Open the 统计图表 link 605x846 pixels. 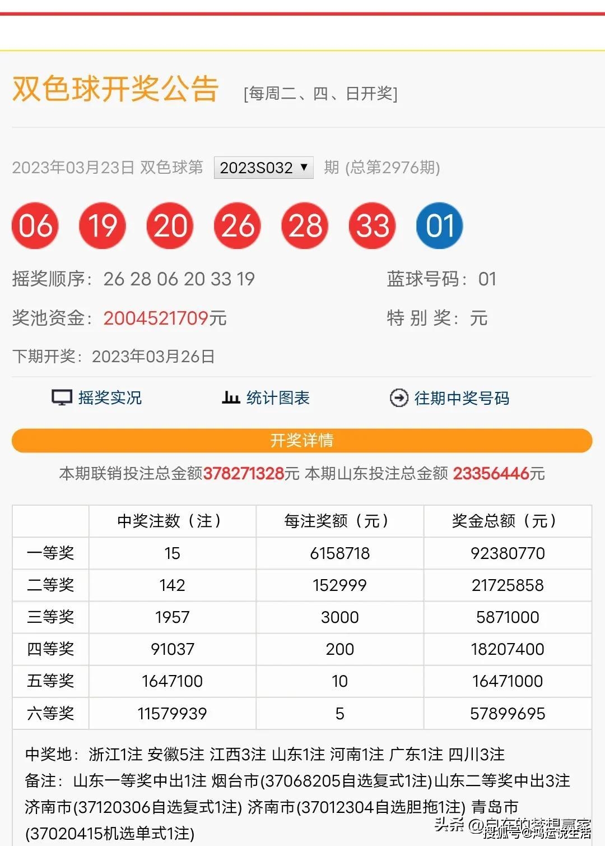(x=278, y=398)
